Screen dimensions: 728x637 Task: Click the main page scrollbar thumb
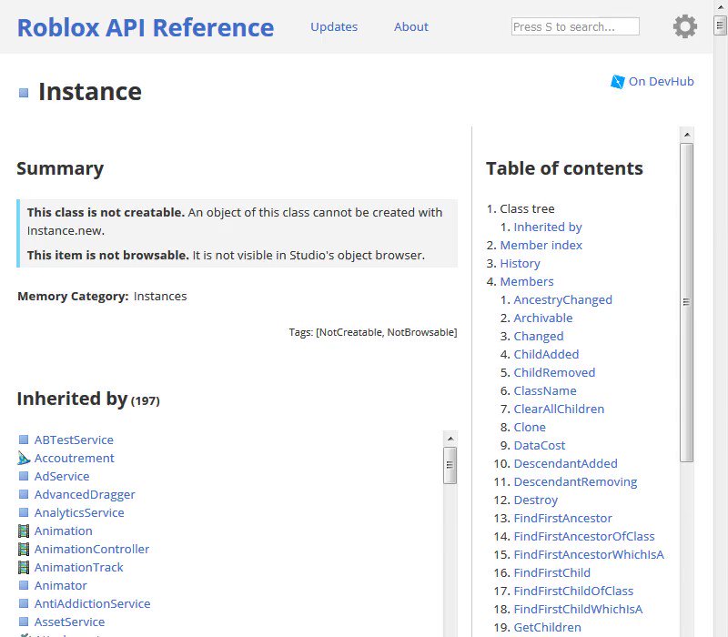point(720,25)
